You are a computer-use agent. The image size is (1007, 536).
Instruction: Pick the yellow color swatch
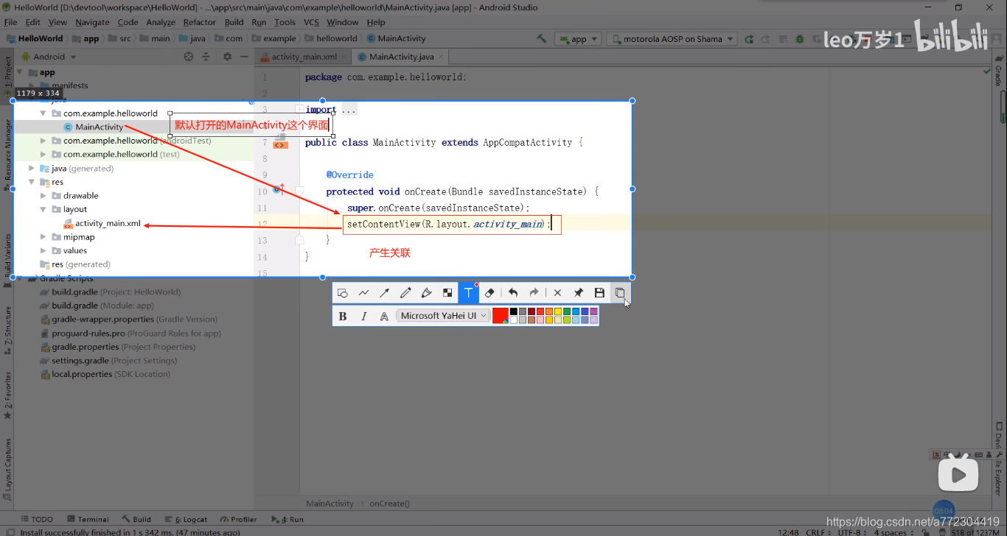click(x=558, y=311)
